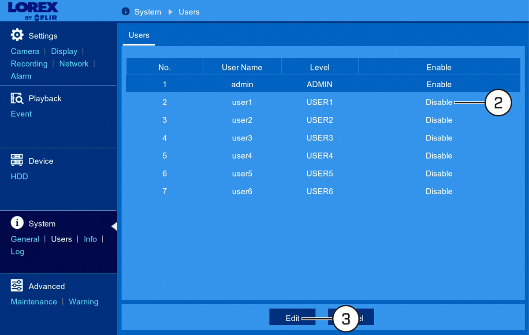Open the Camera settings link
The width and height of the screenshot is (529, 335).
click(x=25, y=51)
